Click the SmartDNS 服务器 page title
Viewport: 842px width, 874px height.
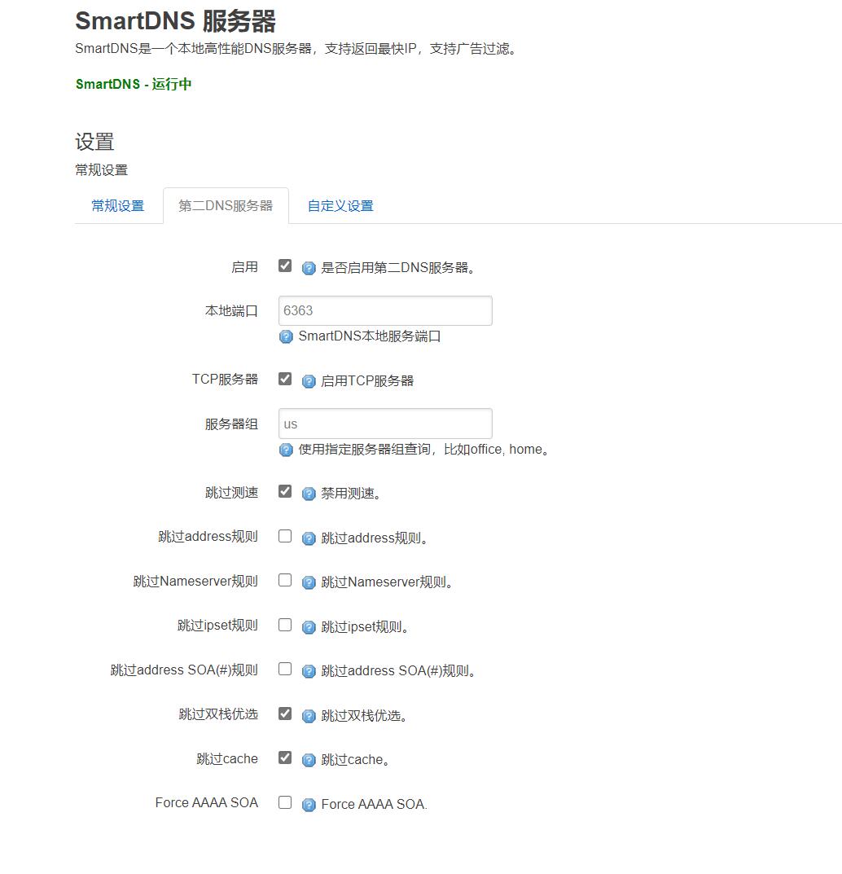pos(176,21)
